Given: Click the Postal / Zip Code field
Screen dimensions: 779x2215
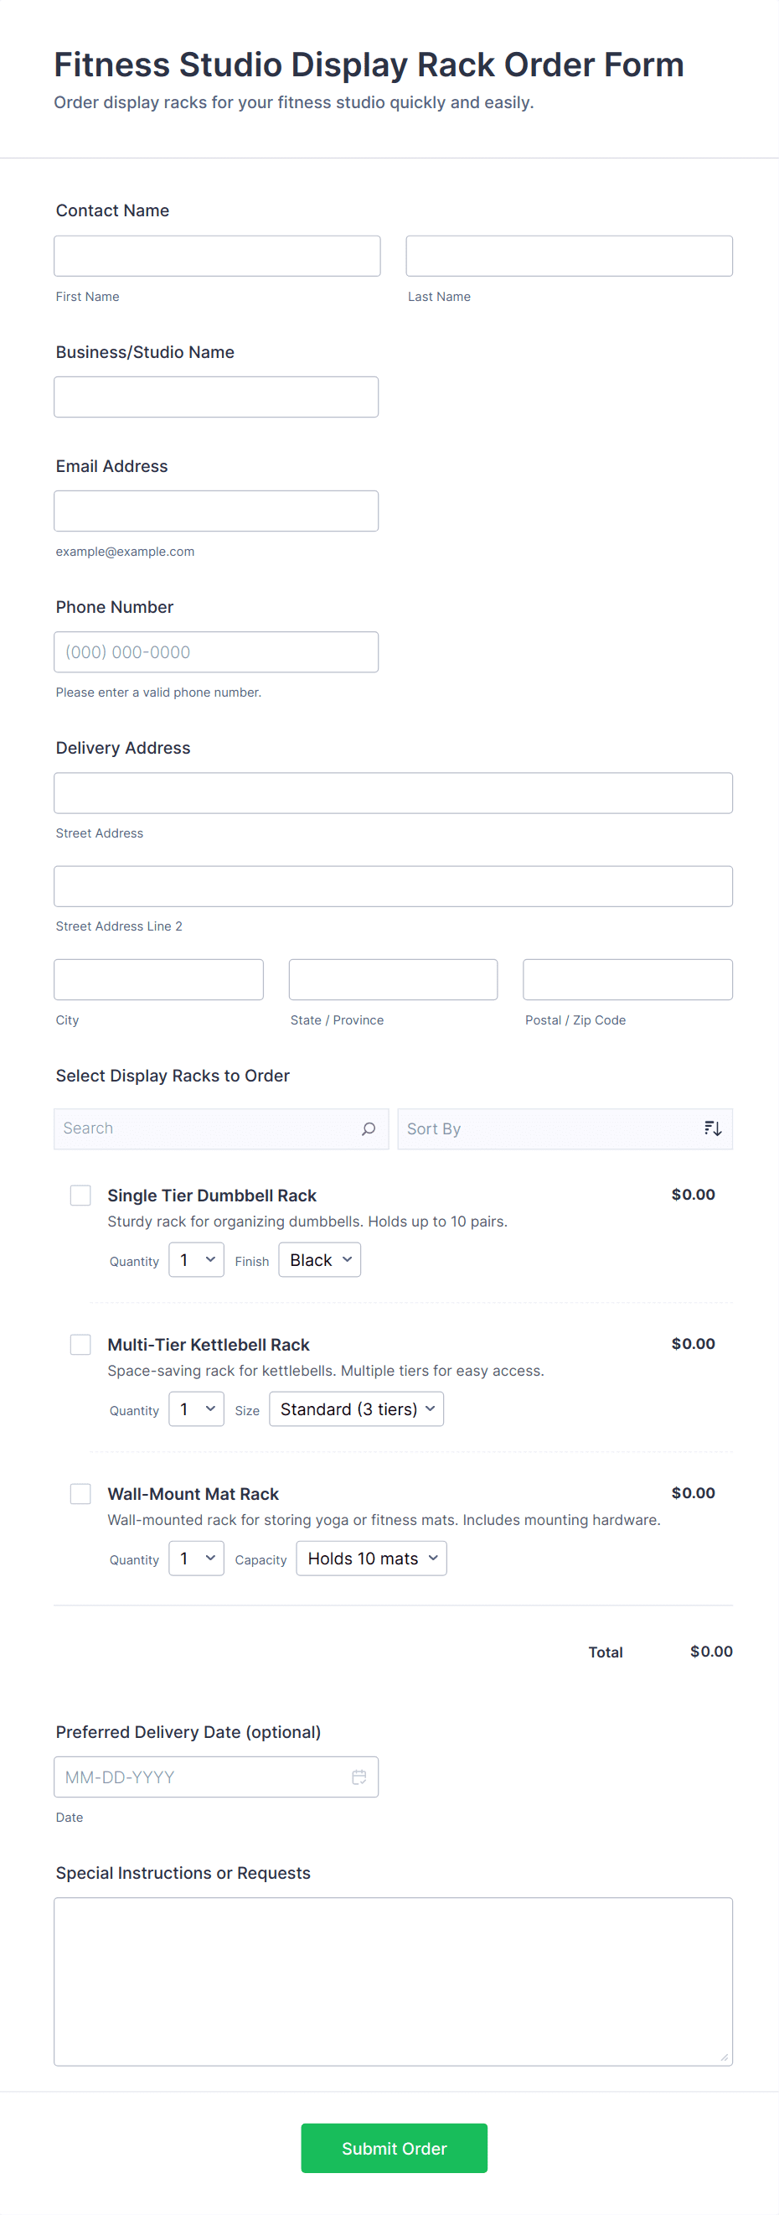Looking at the screenshot, I should pyautogui.click(x=627, y=979).
